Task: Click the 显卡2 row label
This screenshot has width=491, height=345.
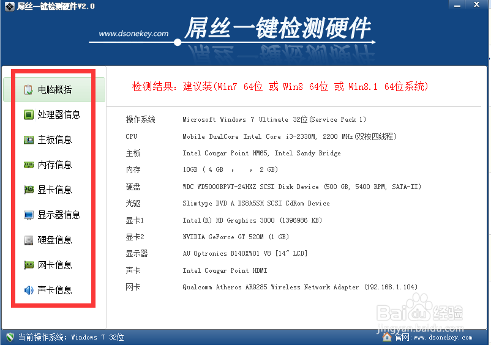Action: click(x=135, y=237)
